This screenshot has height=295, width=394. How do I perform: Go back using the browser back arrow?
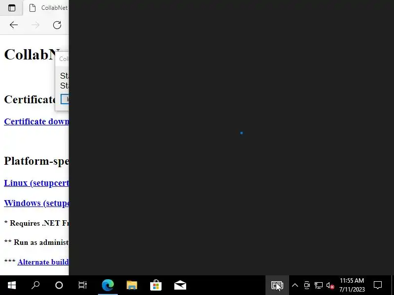click(x=14, y=25)
